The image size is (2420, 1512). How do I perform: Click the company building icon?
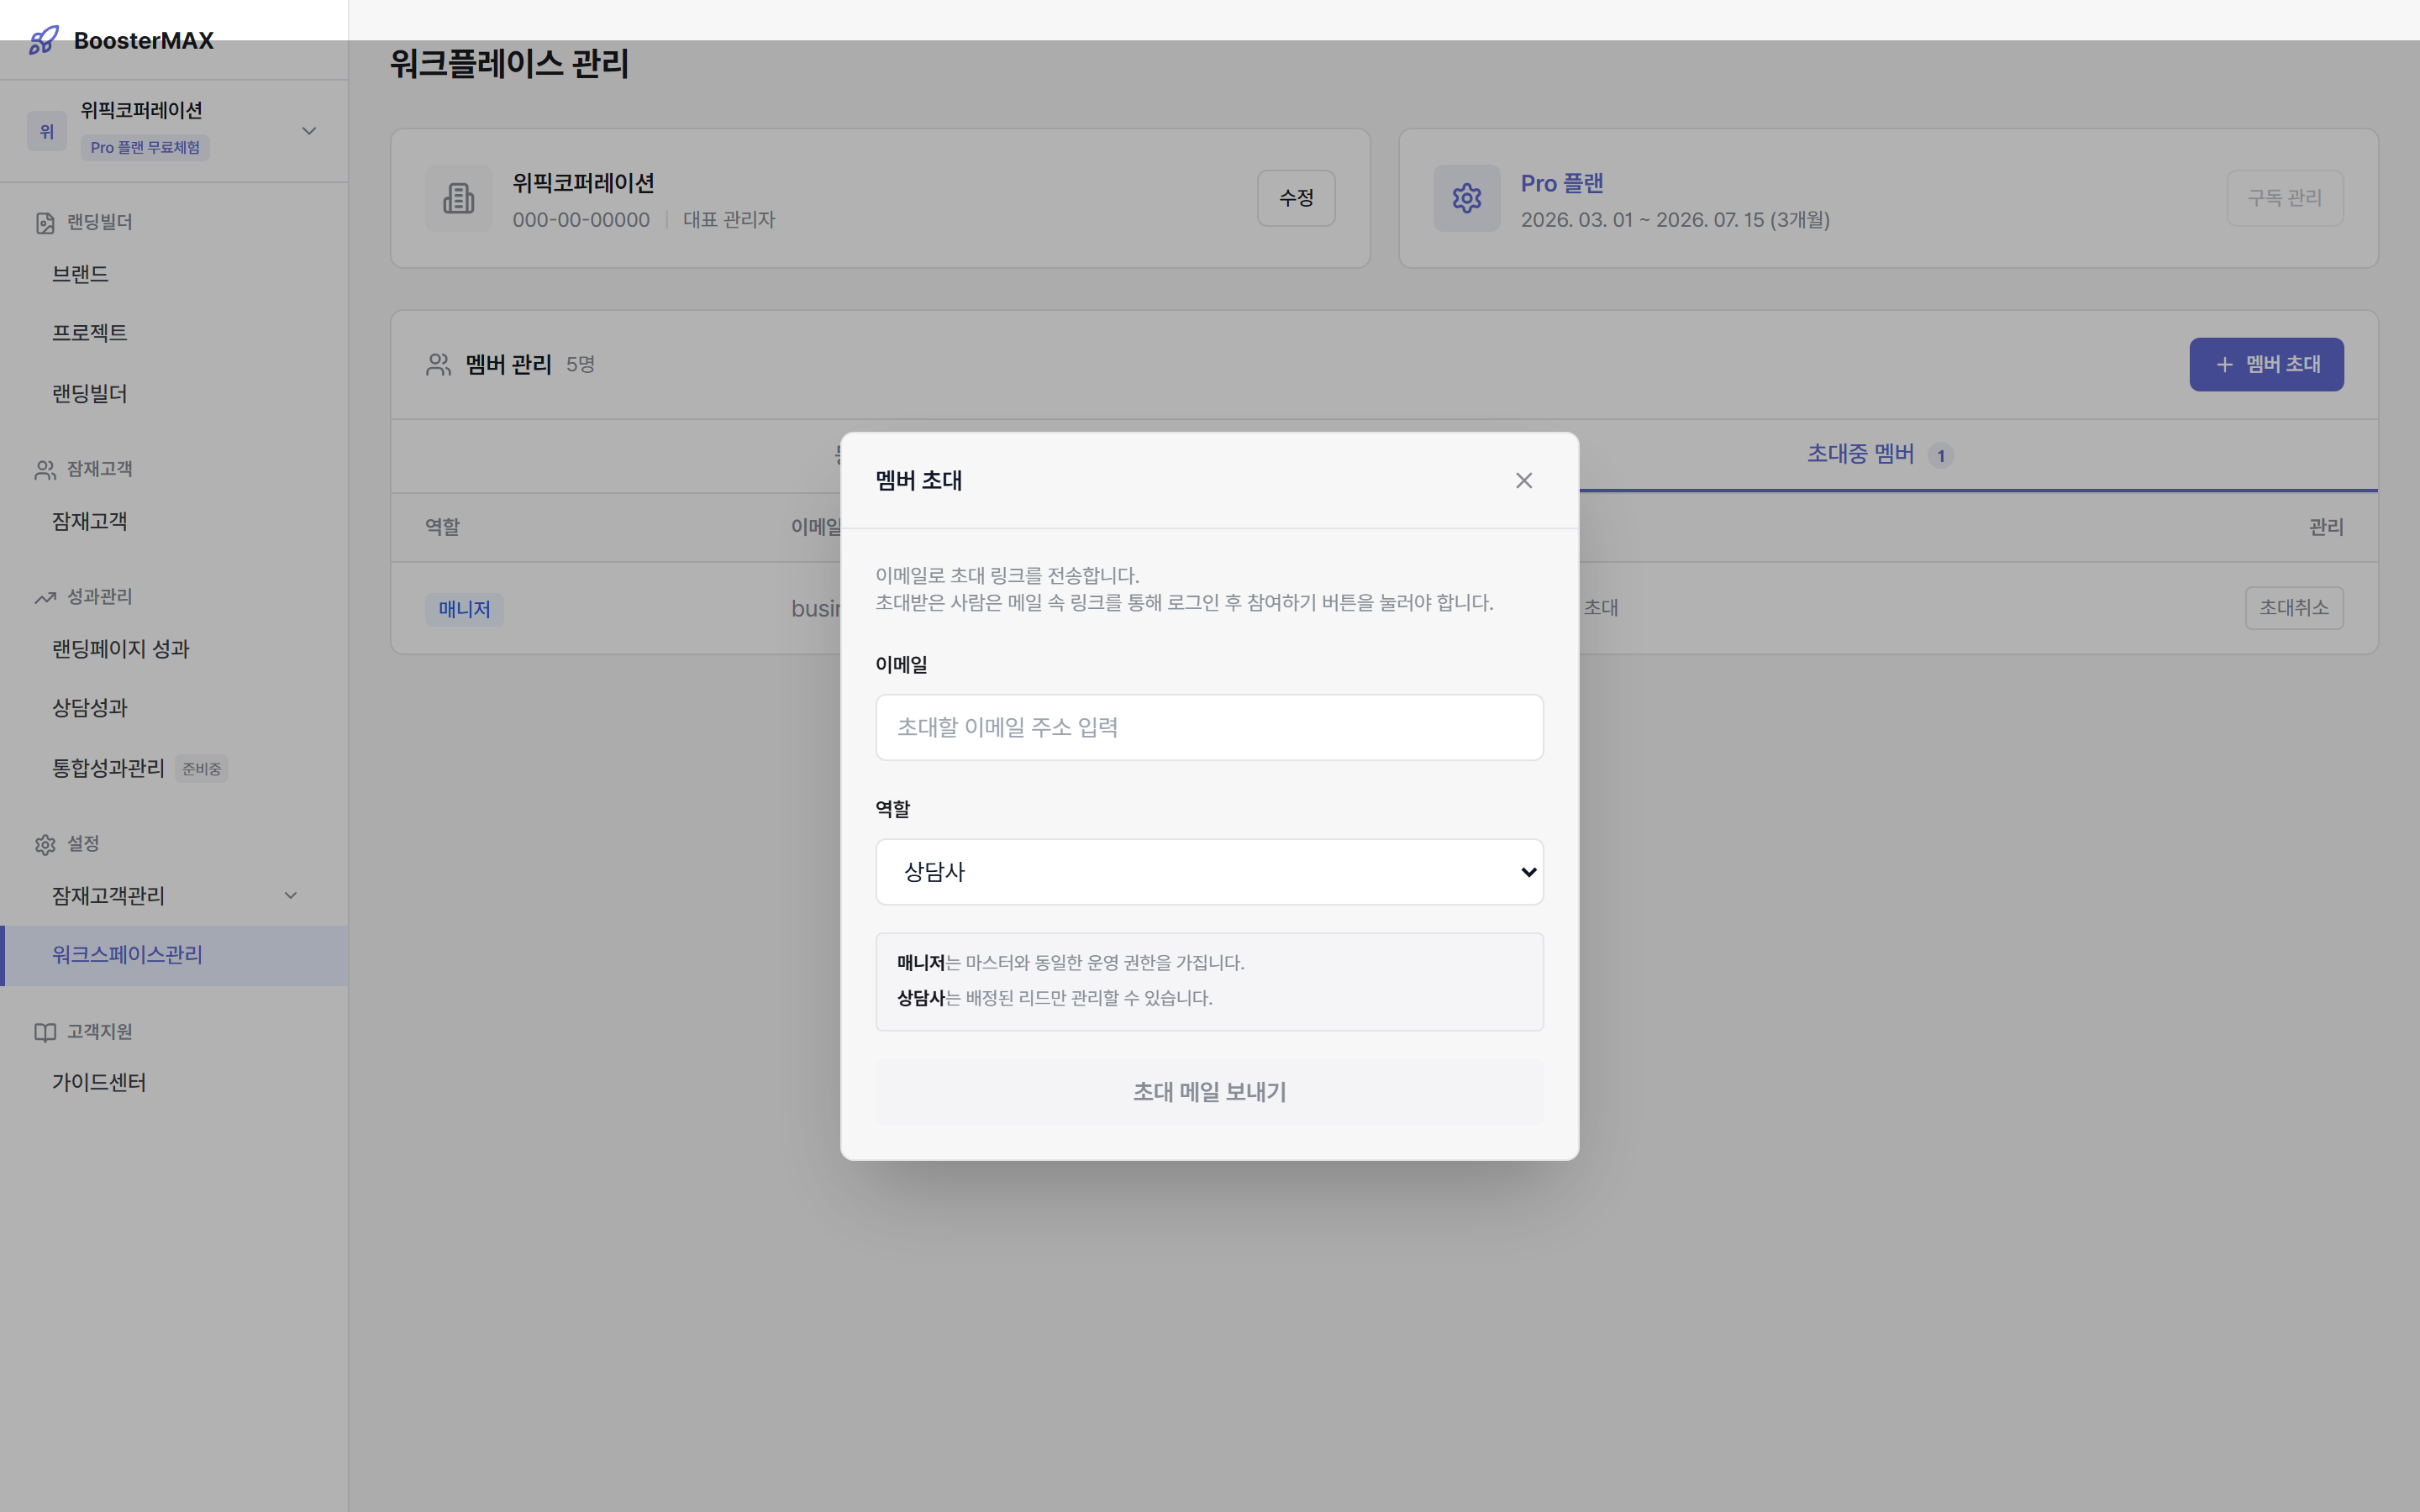(459, 198)
